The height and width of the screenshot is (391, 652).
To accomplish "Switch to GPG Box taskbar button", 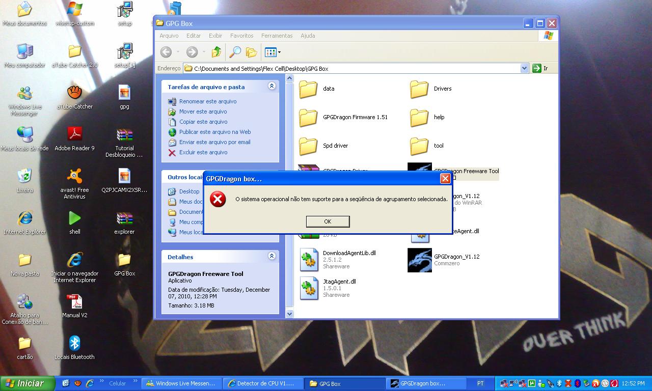I will tap(344, 383).
